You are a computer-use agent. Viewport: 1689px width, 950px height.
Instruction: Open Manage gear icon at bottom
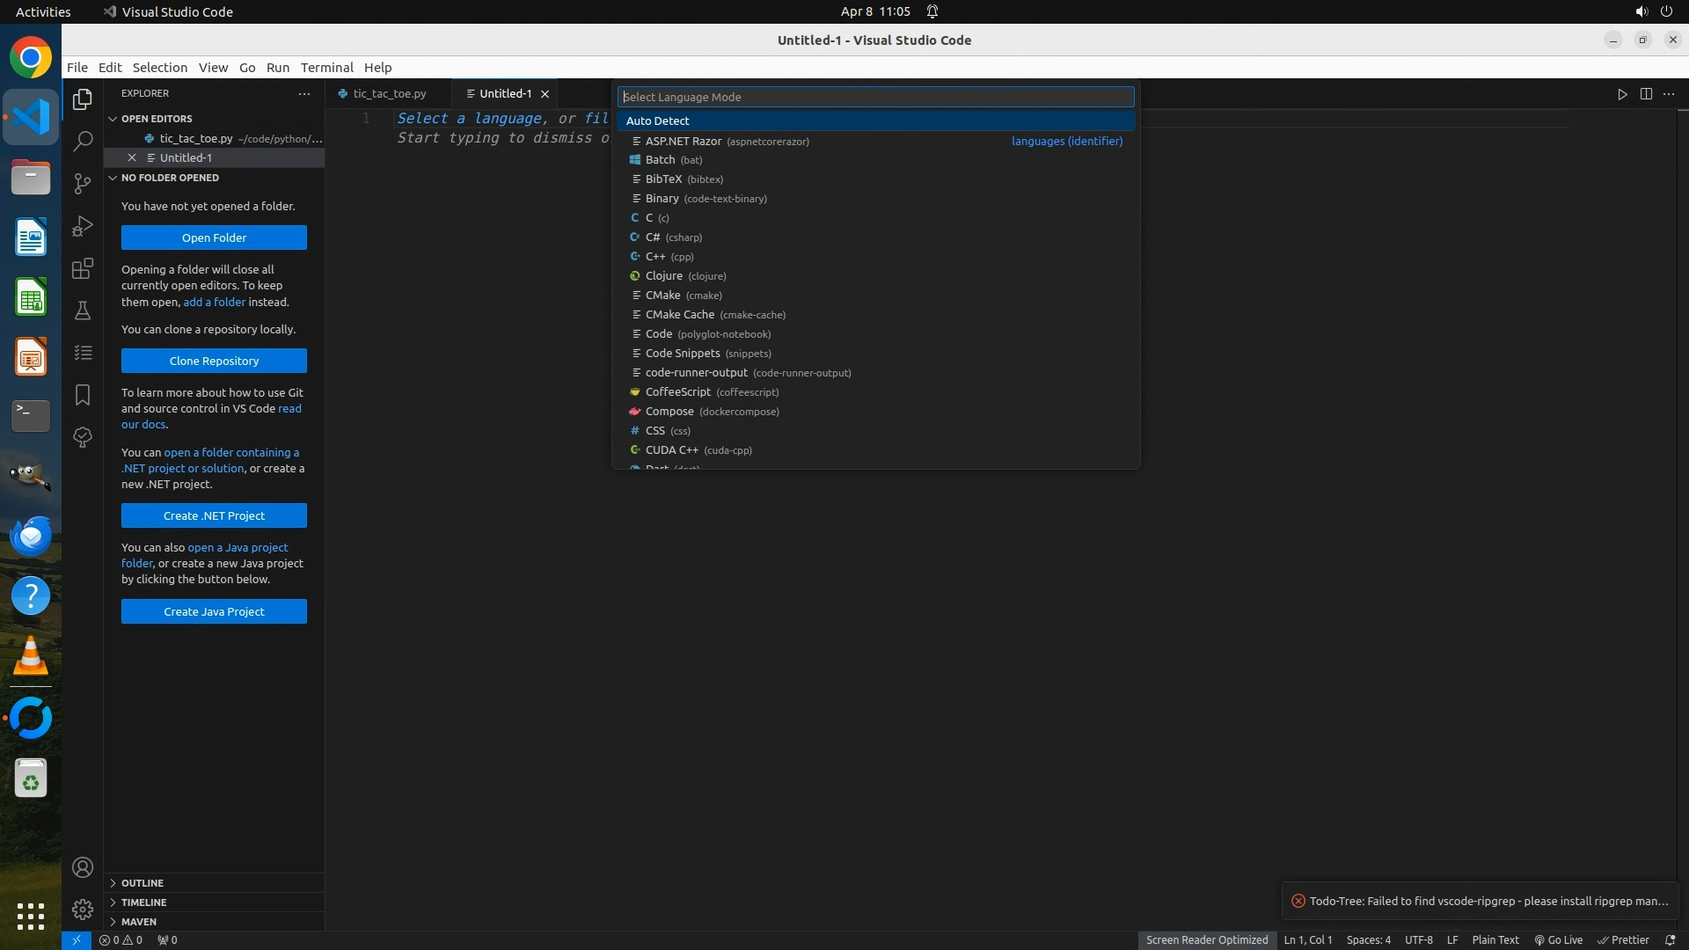[83, 910]
